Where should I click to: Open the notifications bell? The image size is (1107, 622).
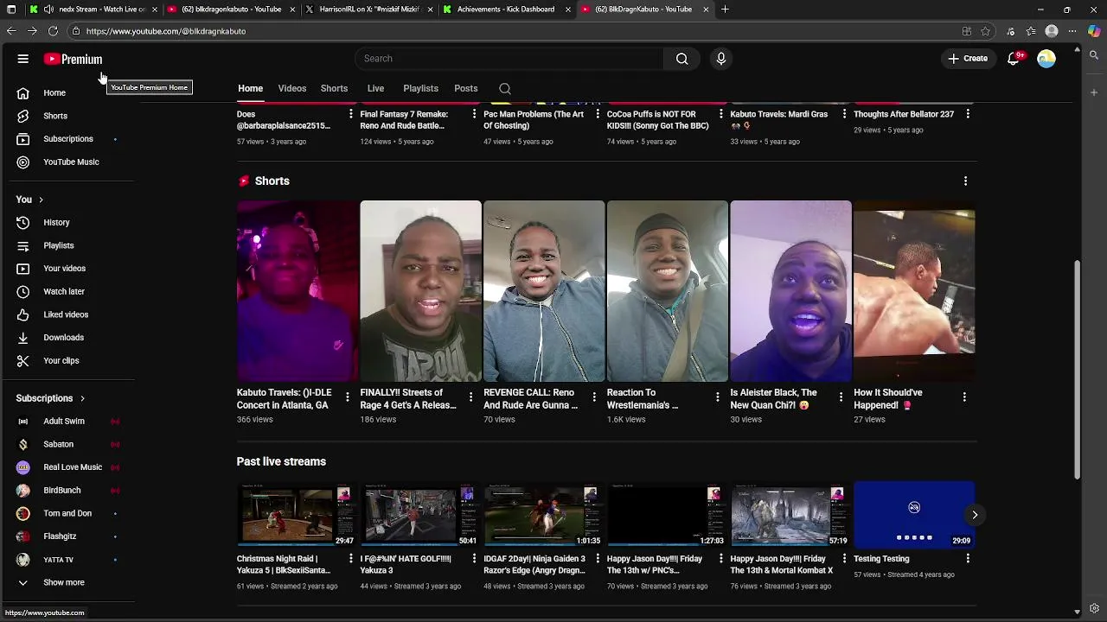[x=1014, y=59]
